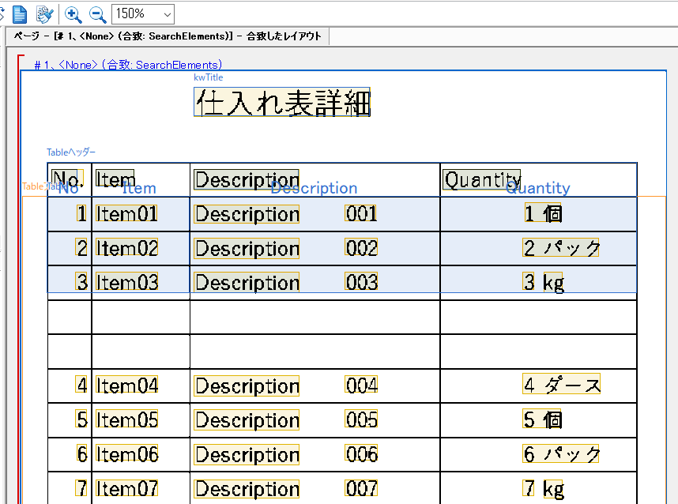
Task: Click the highlighted Description header word
Action: coord(247,179)
